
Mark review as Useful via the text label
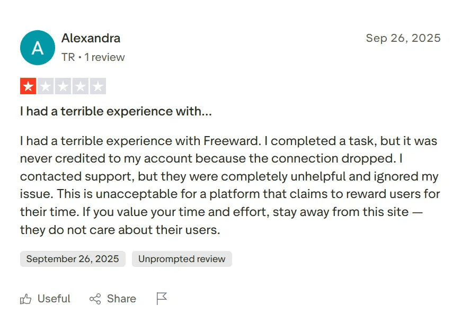54,299
